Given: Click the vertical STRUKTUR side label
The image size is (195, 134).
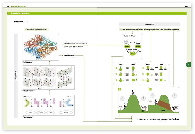Looking at the screenshot, I should point(16,76).
